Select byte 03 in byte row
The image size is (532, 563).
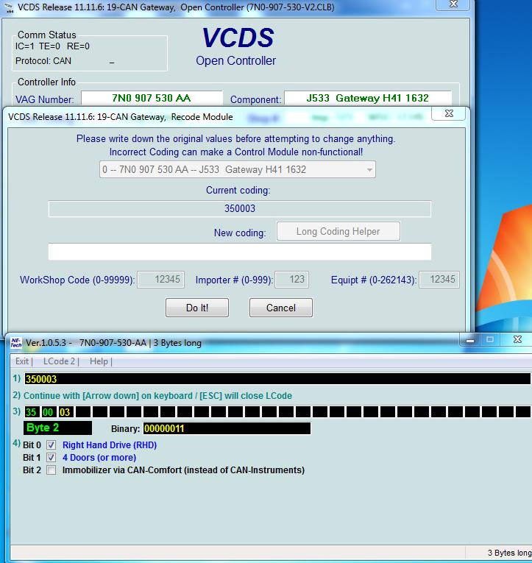[x=65, y=412]
